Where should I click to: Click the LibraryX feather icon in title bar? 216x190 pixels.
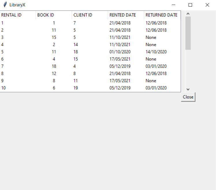pyautogui.click(x=5, y=5)
